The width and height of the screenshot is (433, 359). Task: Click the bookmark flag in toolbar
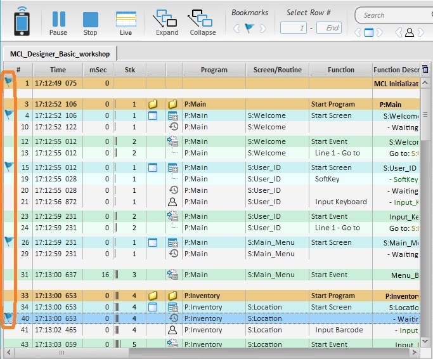[250, 28]
